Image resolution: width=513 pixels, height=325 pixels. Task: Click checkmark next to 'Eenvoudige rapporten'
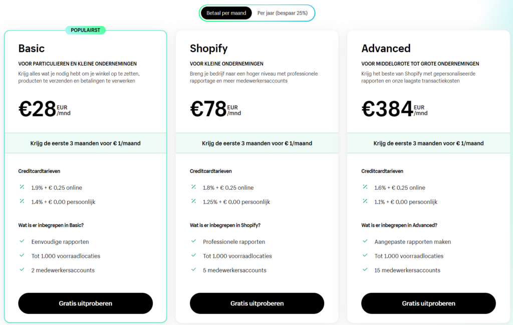pyautogui.click(x=22, y=241)
